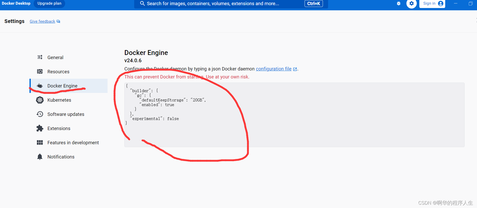Click the Sign in button
477x208 pixels.
(432, 3)
